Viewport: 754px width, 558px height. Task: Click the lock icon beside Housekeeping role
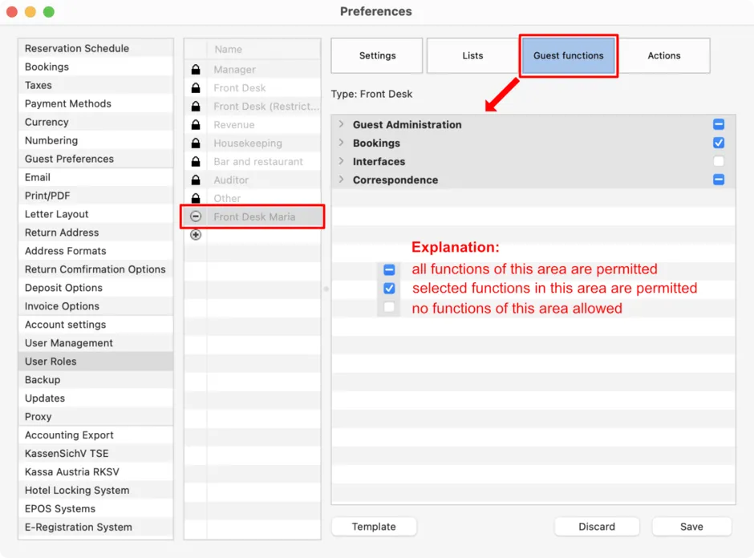click(x=196, y=144)
